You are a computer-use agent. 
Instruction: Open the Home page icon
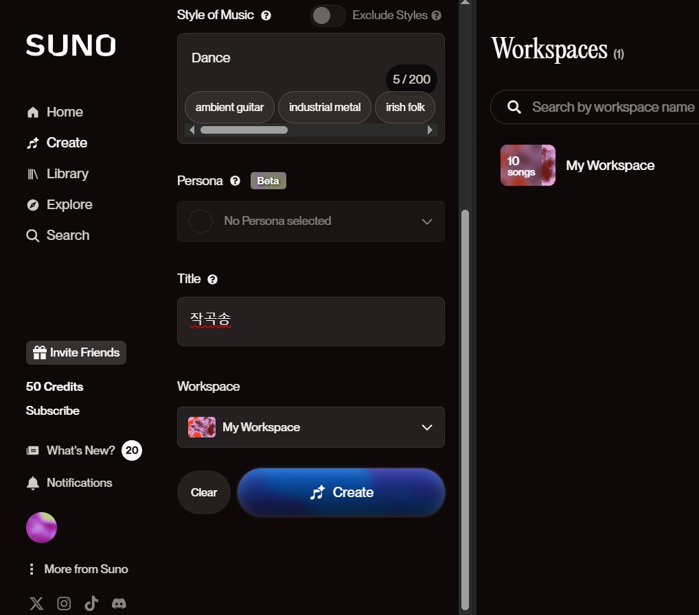[32, 112]
